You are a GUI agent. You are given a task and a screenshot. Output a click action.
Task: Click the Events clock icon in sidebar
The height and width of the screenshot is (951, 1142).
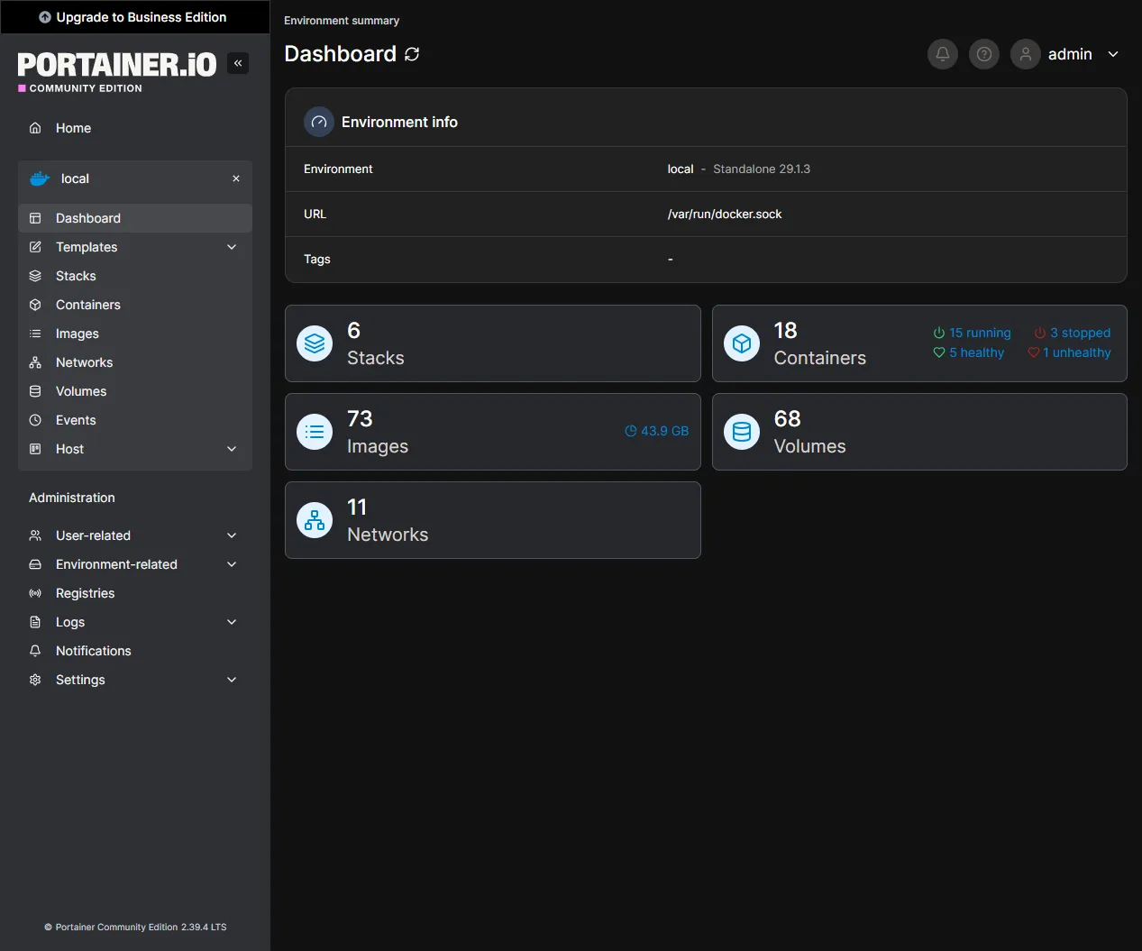pos(35,420)
